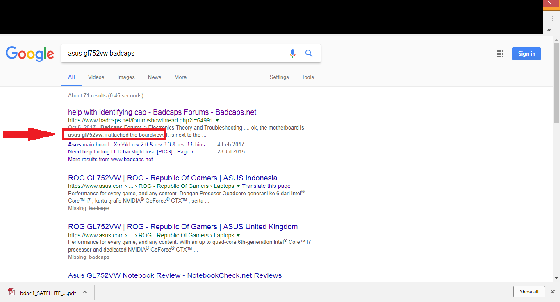Open search Settings menu
The width and height of the screenshot is (560, 302).
279,77
